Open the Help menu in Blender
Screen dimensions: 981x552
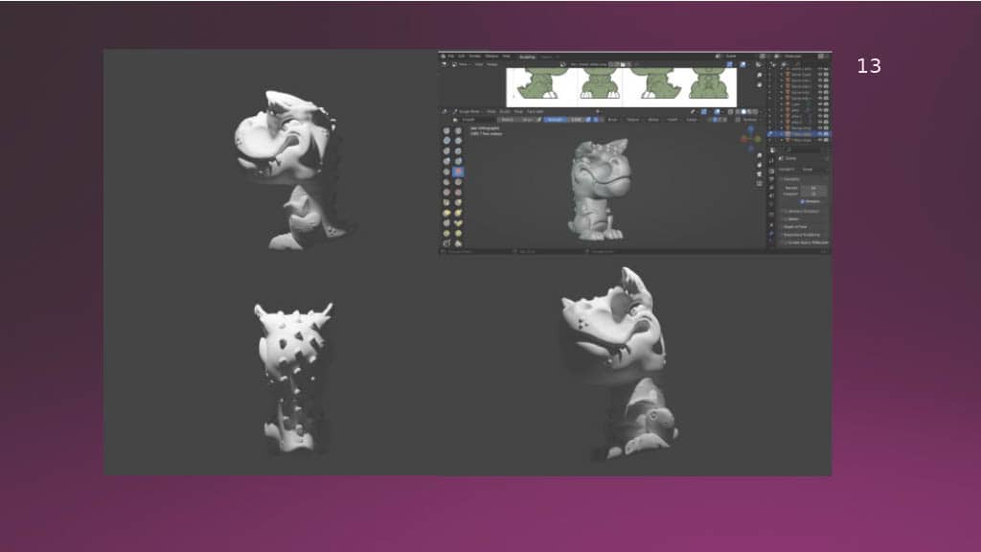click(x=507, y=57)
